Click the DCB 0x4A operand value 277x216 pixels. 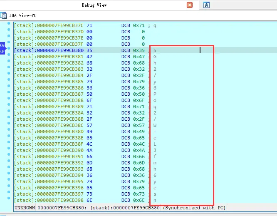(x=139, y=150)
